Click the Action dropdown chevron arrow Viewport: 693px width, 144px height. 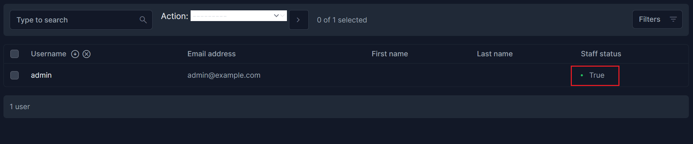click(x=276, y=16)
